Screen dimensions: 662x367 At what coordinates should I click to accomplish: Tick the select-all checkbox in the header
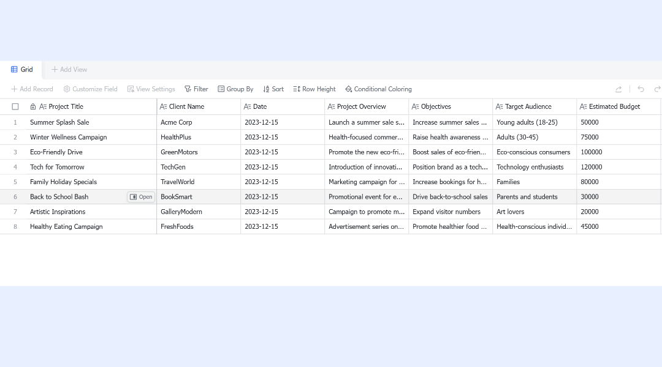point(15,106)
